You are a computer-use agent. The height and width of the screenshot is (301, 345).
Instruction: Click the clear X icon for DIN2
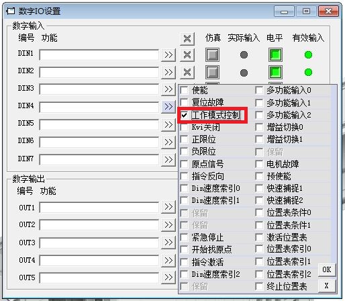pyautogui.click(x=187, y=73)
